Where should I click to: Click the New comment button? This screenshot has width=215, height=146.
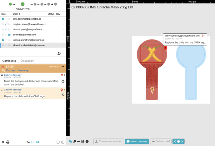point(137,141)
